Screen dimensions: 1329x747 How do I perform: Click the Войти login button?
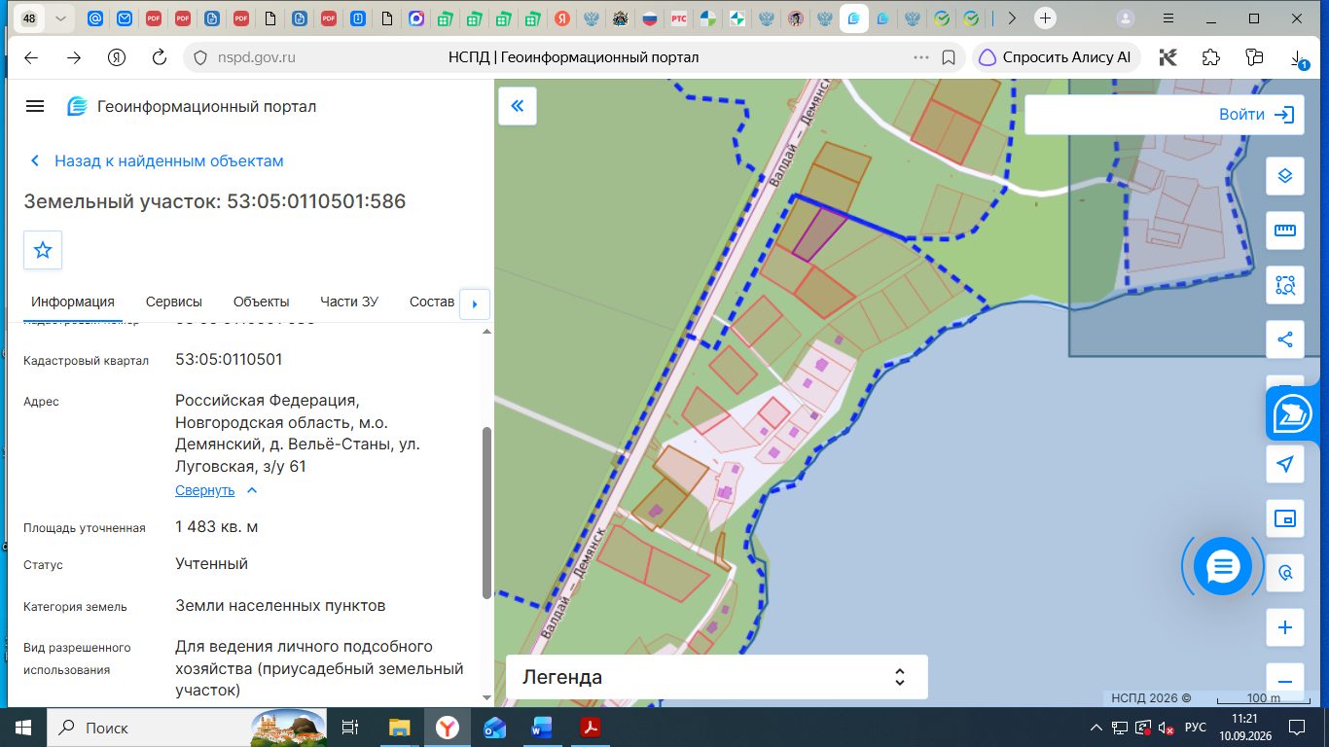(x=1256, y=115)
